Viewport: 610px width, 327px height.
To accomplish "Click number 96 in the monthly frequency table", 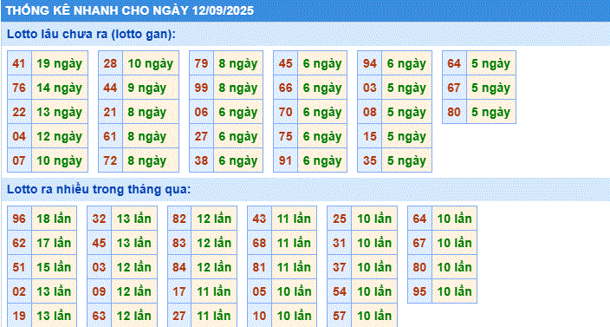I will click(19, 219).
